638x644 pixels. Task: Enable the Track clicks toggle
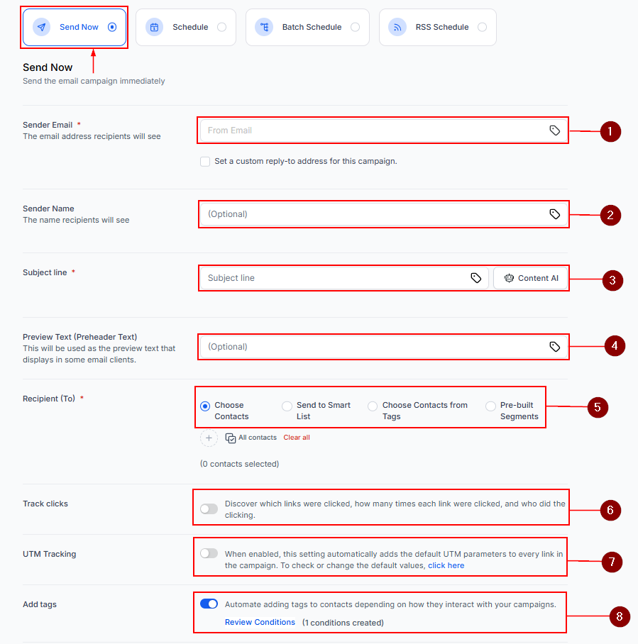(x=209, y=509)
